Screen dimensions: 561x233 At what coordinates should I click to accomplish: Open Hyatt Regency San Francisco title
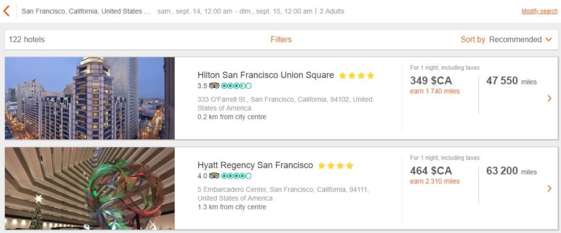(x=255, y=165)
